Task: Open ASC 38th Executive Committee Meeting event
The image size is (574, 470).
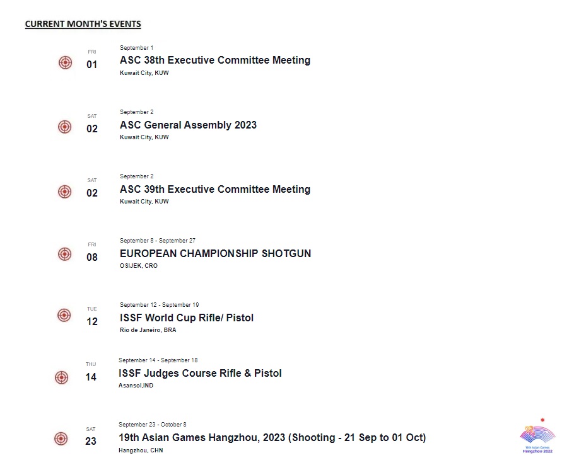Action: [215, 60]
